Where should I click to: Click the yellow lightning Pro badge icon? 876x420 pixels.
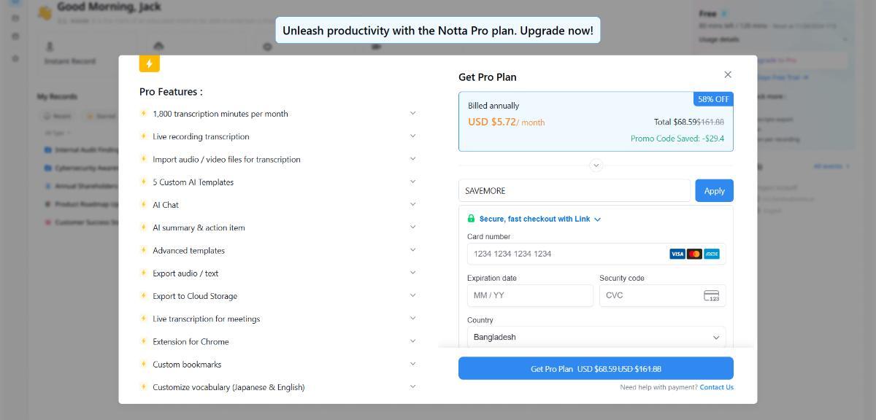(149, 64)
